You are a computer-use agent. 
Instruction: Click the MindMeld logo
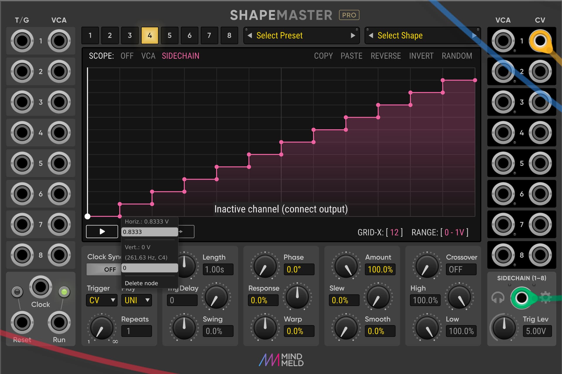[x=281, y=360]
